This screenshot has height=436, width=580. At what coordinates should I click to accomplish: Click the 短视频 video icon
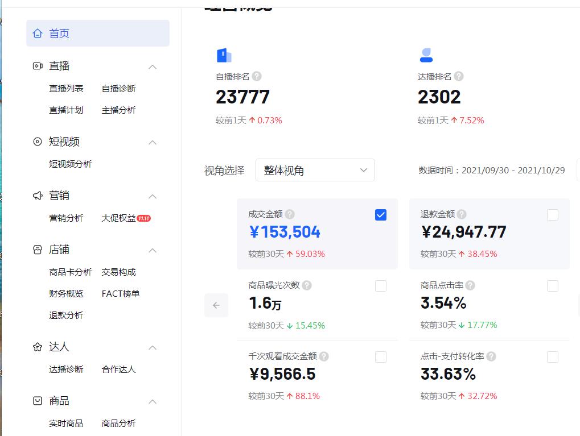tap(36, 142)
